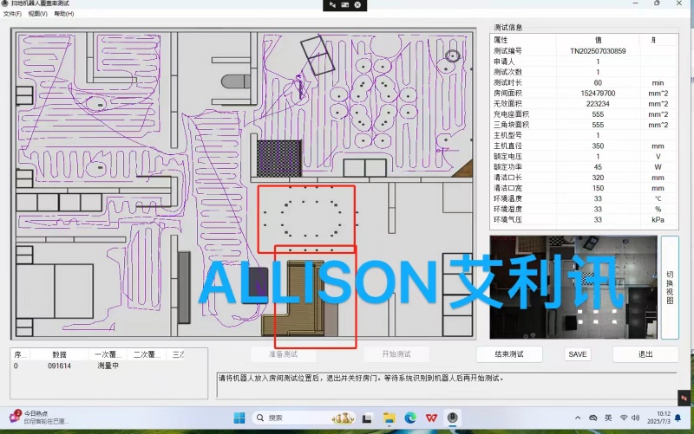Click the 数据 column header in results list
This screenshot has width=694, height=434.
click(x=59, y=354)
